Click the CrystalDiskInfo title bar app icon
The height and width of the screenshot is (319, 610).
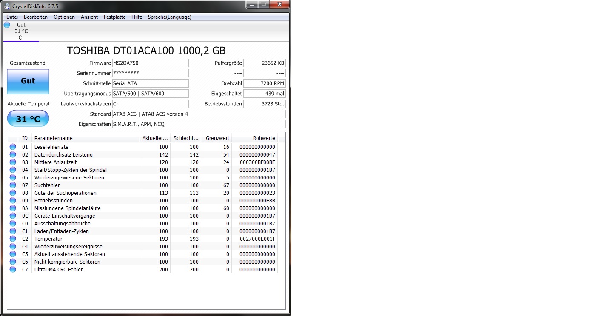tap(7, 6)
